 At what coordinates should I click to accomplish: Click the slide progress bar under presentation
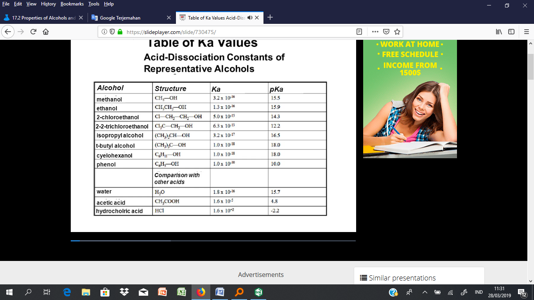pos(213,241)
